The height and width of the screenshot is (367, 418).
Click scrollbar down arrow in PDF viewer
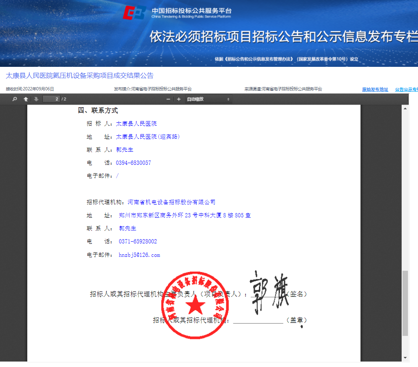click(405, 358)
